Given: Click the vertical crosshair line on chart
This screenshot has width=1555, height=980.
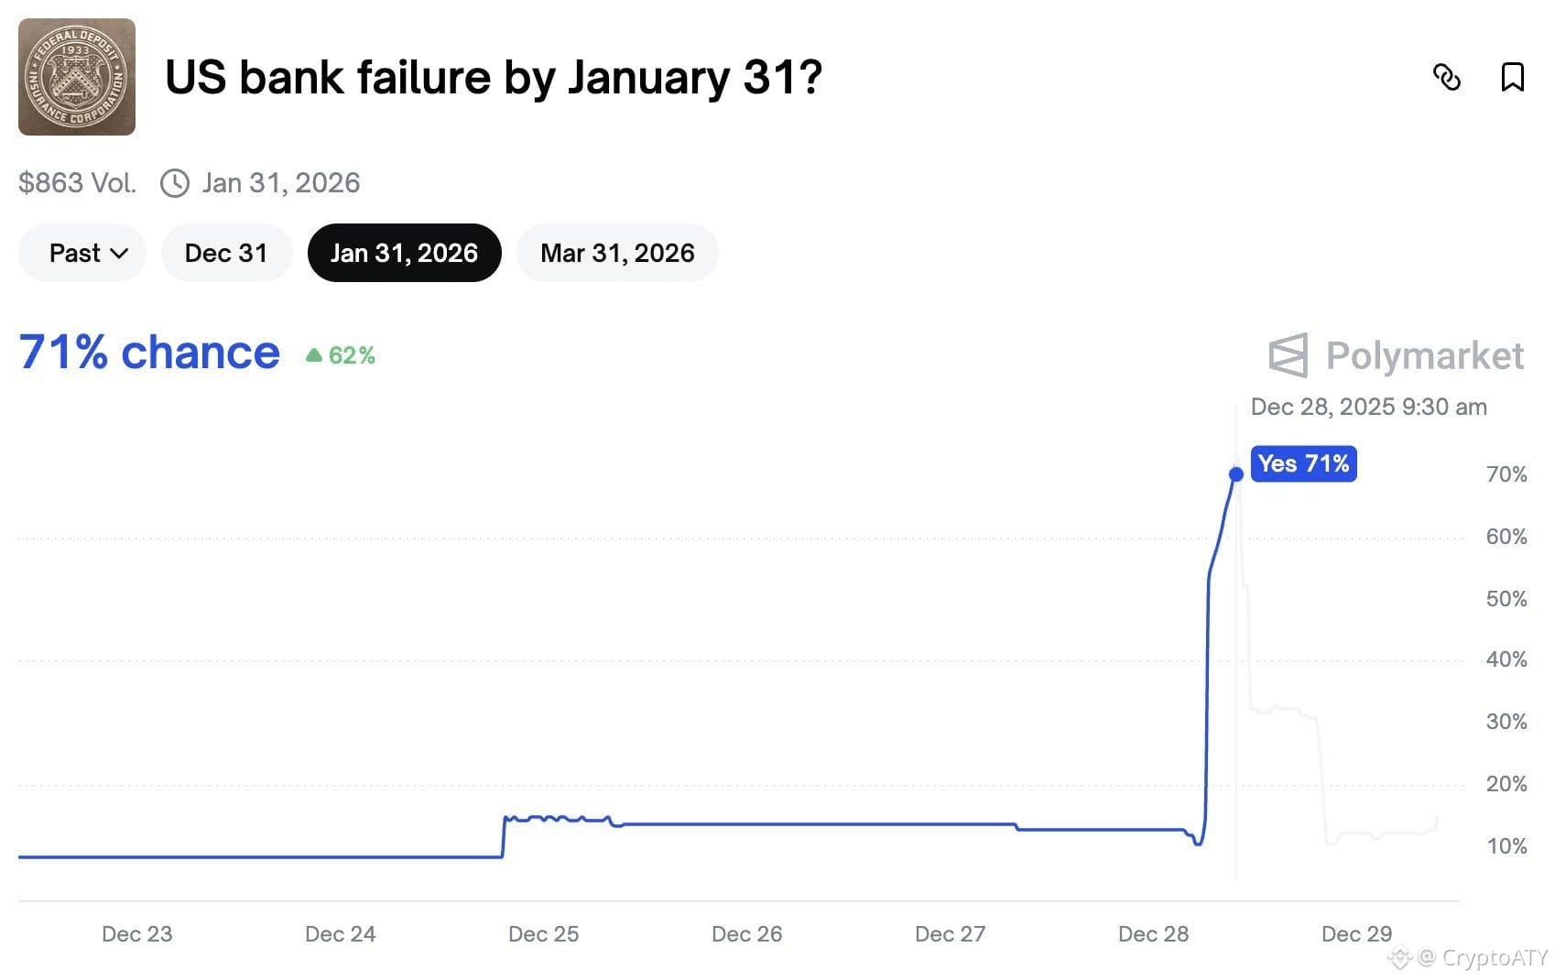Looking at the screenshot, I should click(1238, 641).
